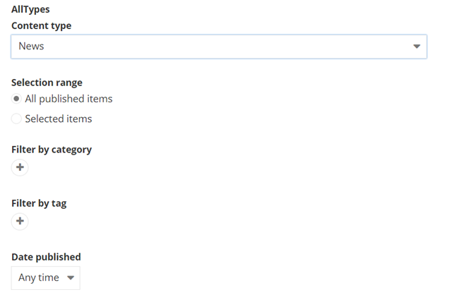Click the "Any time" text in Date published

point(39,278)
